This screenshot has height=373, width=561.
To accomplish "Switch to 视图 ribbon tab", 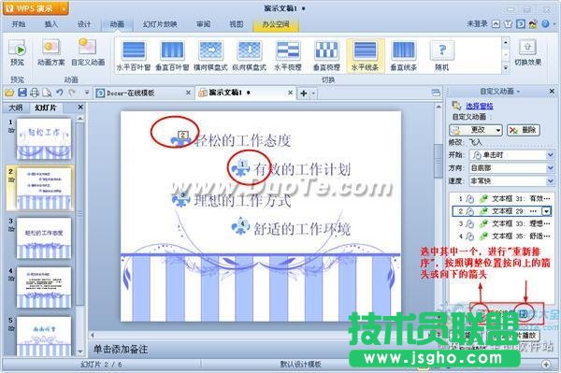I will [237, 24].
